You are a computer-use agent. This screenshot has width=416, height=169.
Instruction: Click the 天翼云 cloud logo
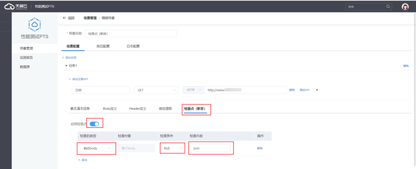[x=16, y=6]
